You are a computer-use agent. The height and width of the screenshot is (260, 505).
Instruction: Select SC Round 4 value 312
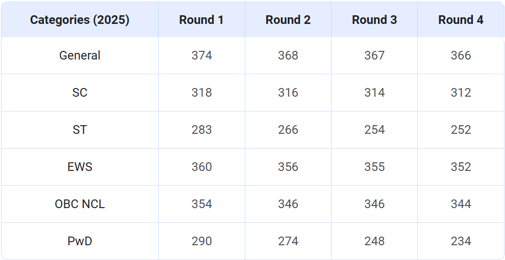tap(461, 93)
